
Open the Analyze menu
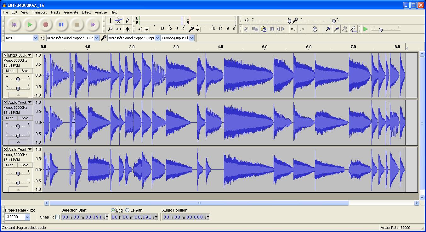pos(101,12)
